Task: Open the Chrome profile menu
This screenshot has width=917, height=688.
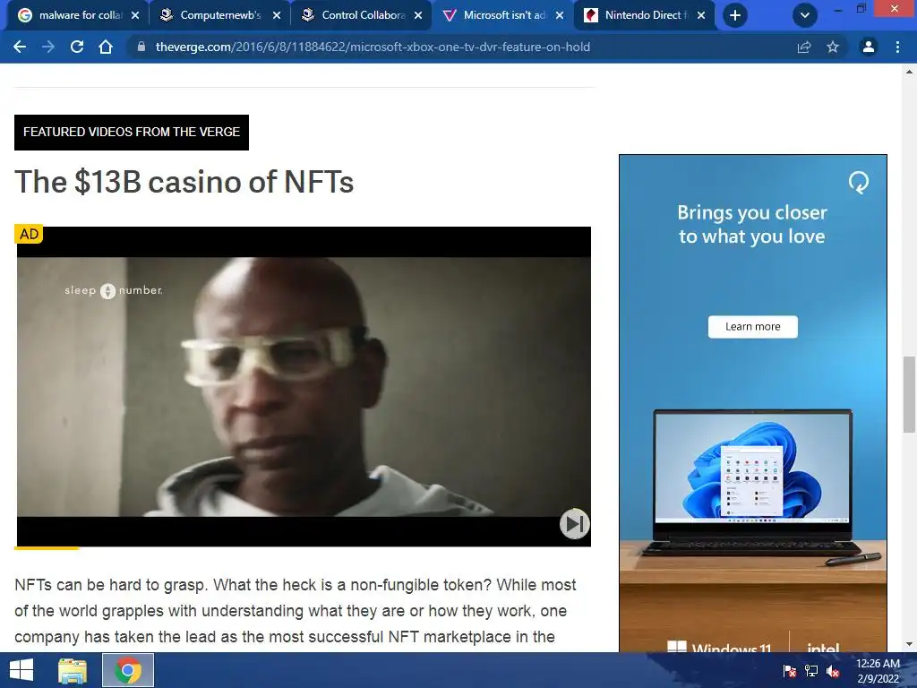Action: [x=869, y=47]
